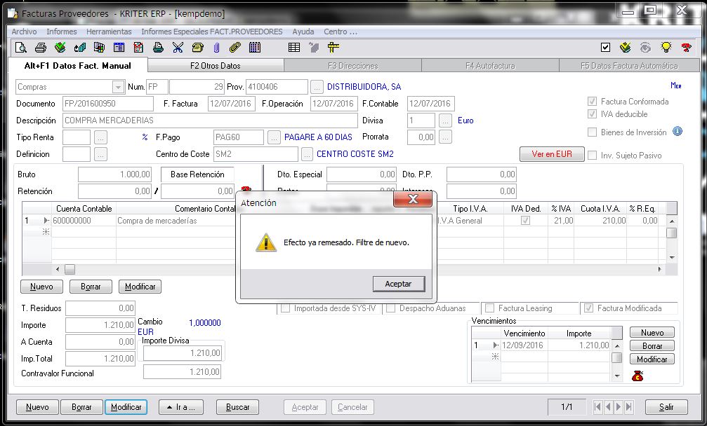Click the Documento field FP/201600950
Screen dimensions: 707x426
click(108, 104)
